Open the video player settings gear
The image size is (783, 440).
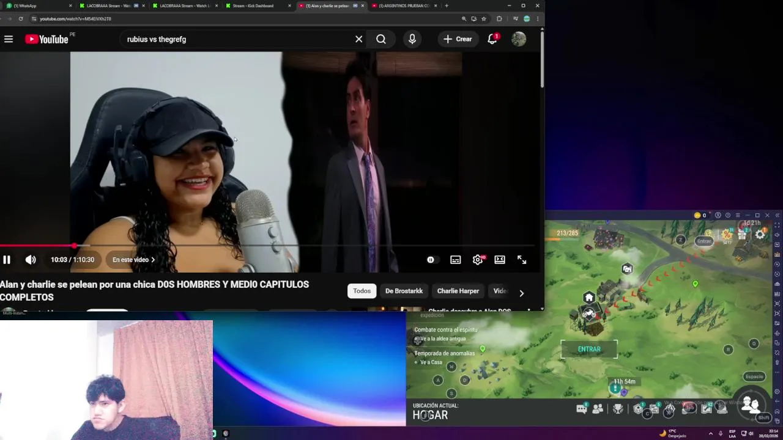coord(478,260)
